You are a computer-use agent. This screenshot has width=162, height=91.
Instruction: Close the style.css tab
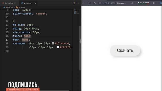click(35, 3)
